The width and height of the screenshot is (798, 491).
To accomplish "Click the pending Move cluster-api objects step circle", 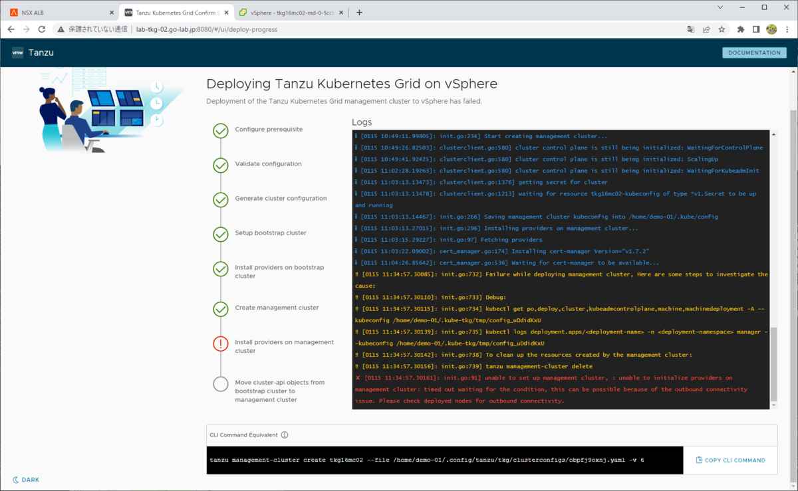I will point(221,385).
